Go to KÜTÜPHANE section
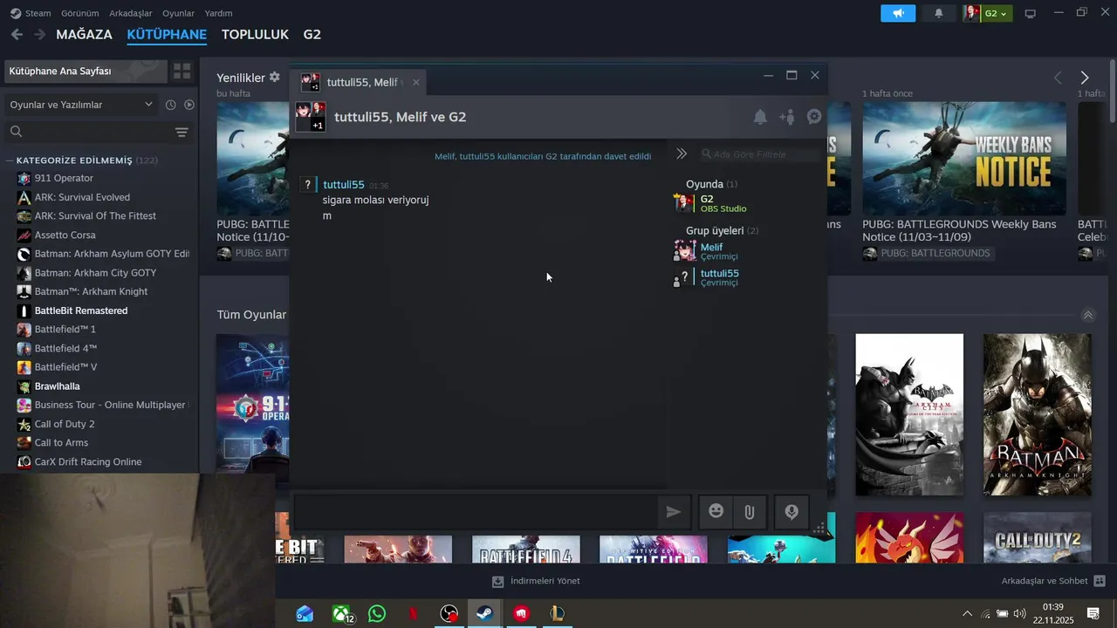 [167, 35]
